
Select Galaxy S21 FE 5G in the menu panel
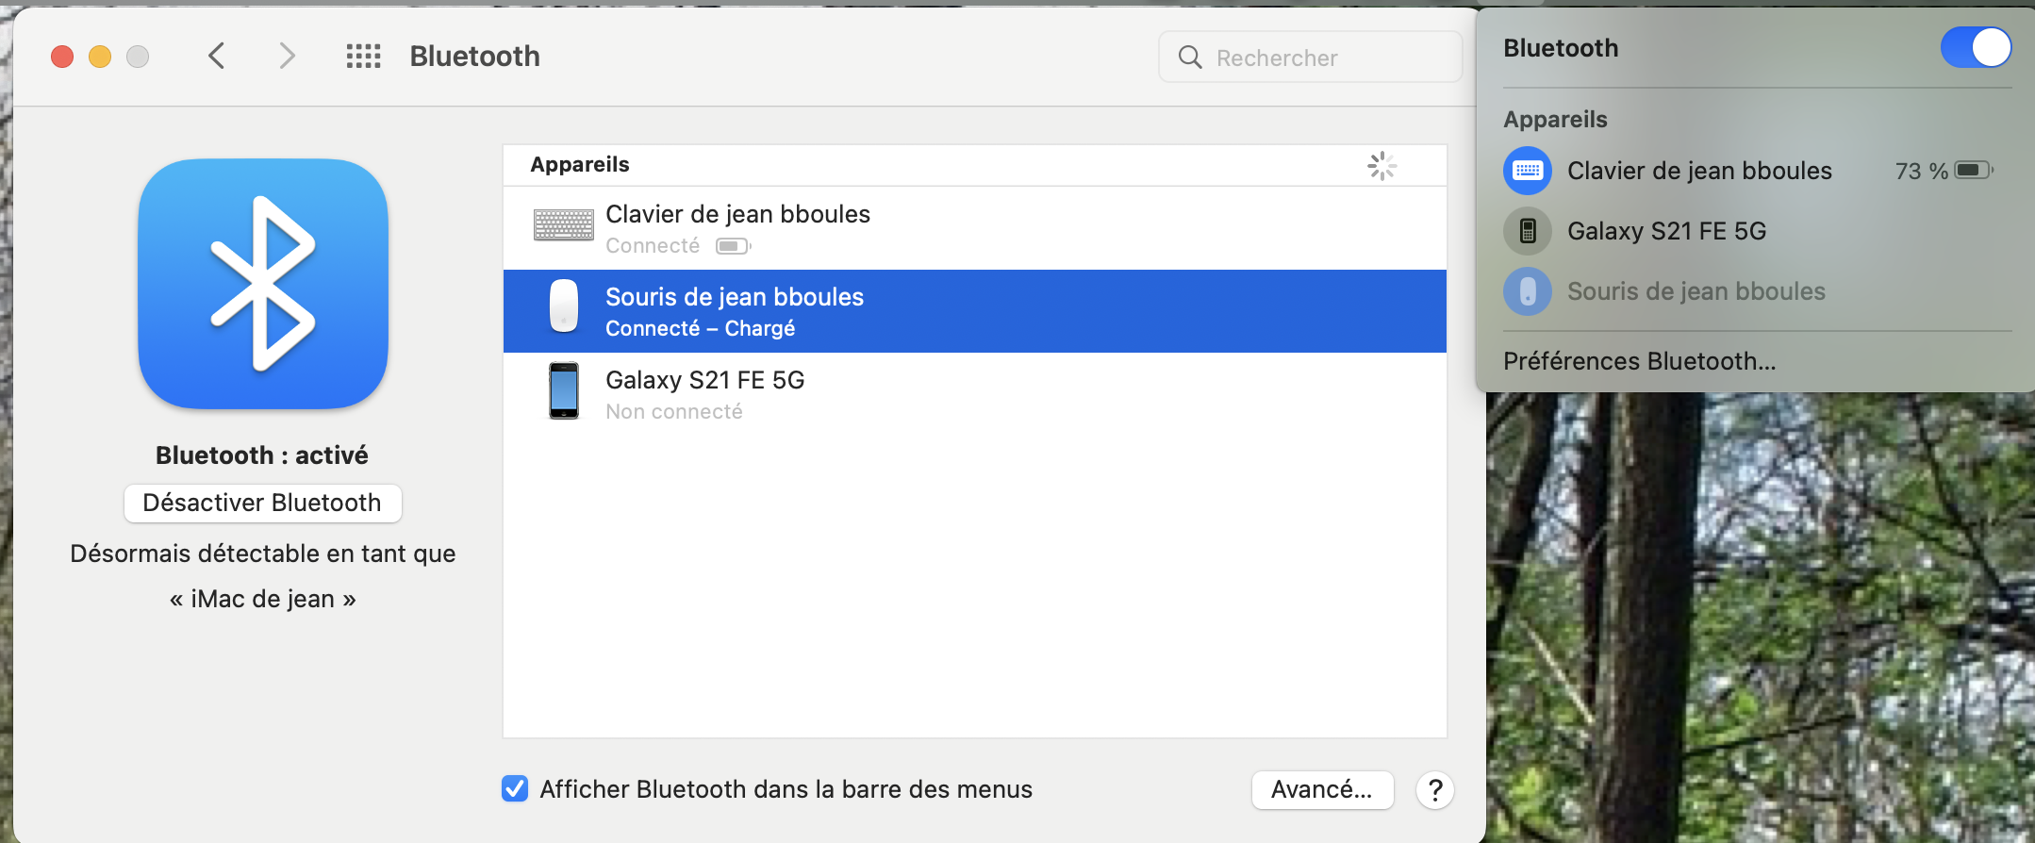1666,231
